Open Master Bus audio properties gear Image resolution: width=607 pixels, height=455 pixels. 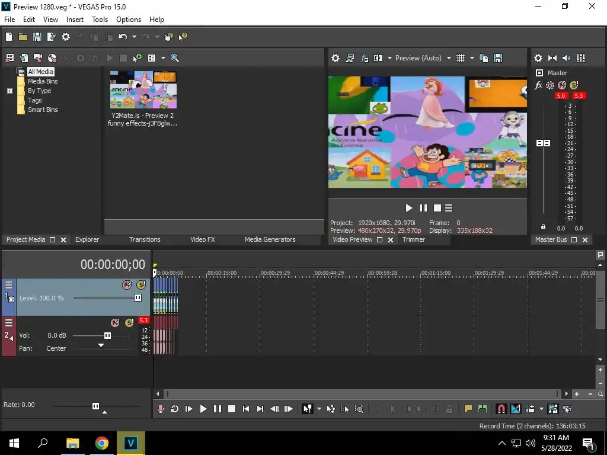538,58
